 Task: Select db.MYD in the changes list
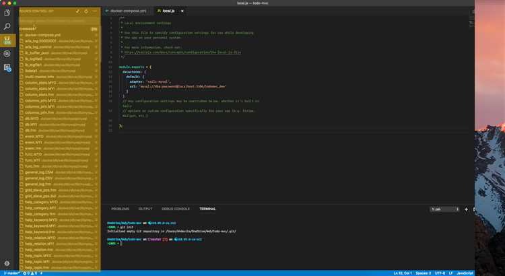[59, 118]
